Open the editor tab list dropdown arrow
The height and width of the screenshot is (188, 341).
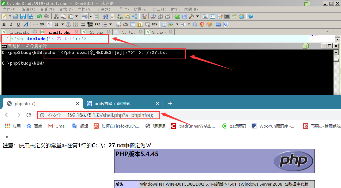point(328,32)
